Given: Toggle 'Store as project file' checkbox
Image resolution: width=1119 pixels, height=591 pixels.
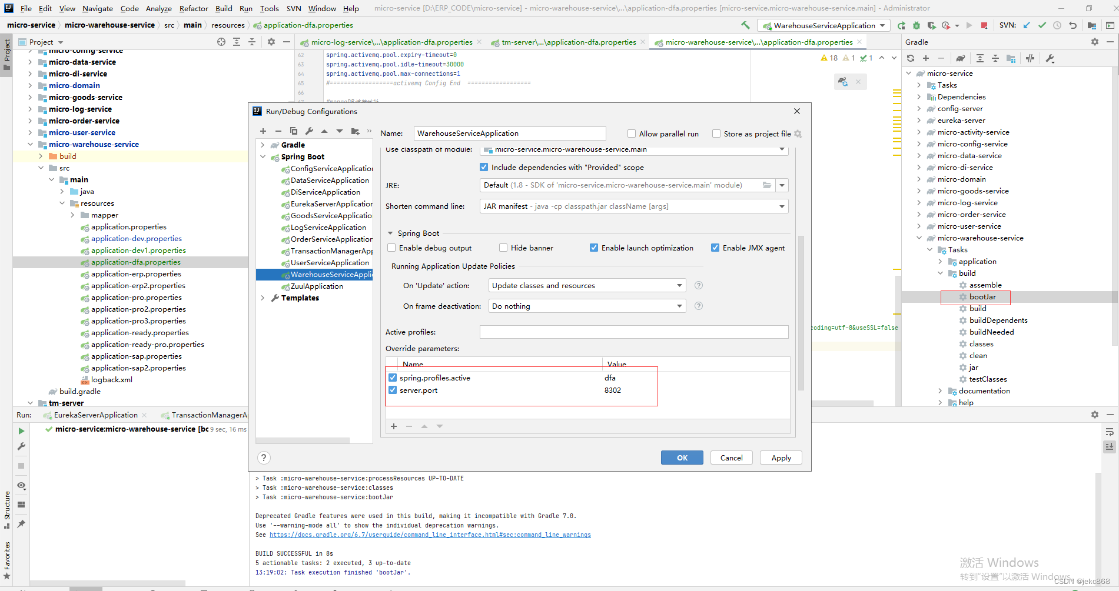Looking at the screenshot, I should tap(716, 133).
